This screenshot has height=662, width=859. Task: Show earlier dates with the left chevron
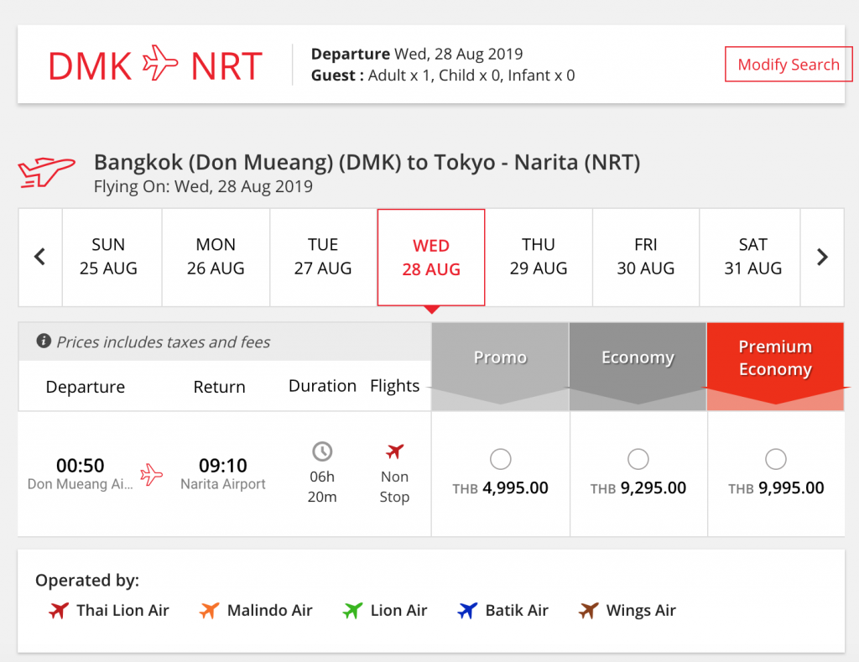[40, 257]
